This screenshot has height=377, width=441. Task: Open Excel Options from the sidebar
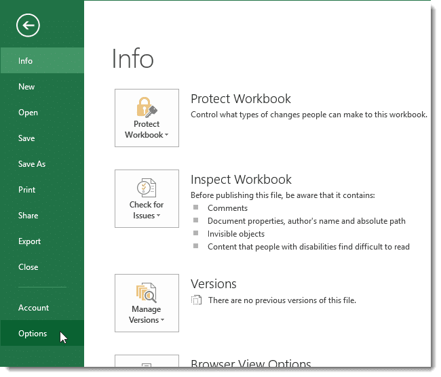click(x=33, y=334)
